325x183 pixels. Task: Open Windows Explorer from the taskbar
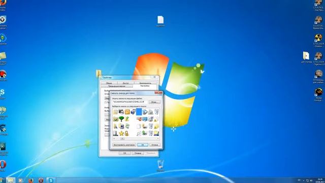[11, 180]
